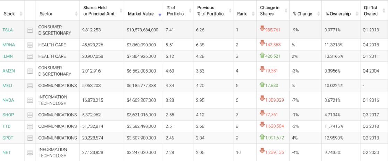Click the green up arrow for ILMN

point(262,55)
